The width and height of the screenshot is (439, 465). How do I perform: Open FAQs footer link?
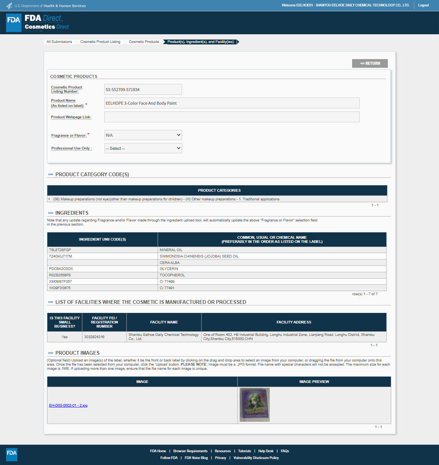click(285, 451)
